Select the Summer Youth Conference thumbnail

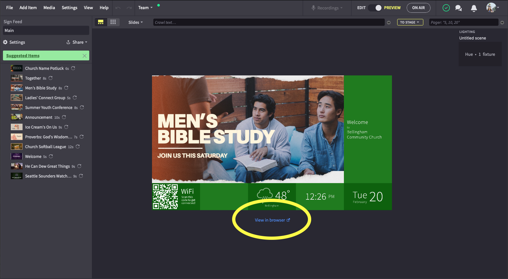pos(17,107)
